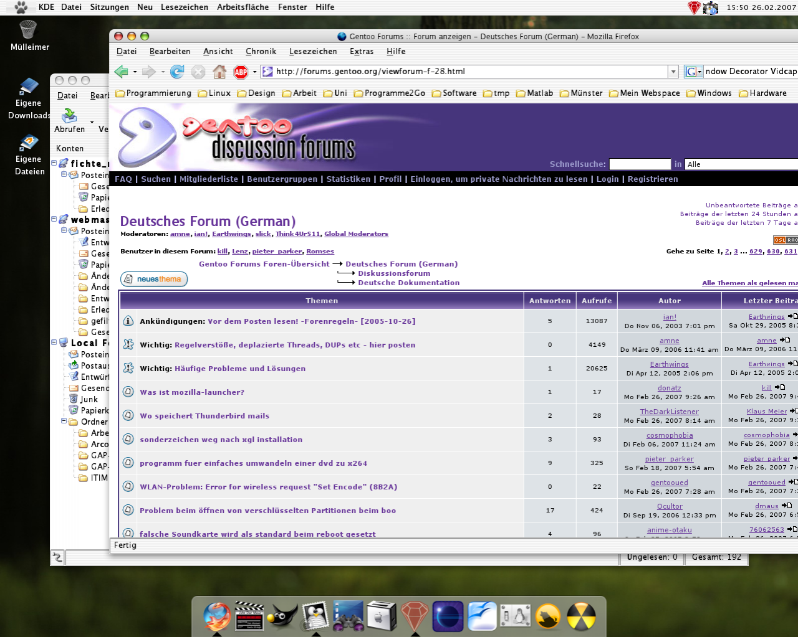This screenshot has height=637, width=798.
Task: Open Firefox's Bearbeiten menu
Action: [x=170, y=52]
